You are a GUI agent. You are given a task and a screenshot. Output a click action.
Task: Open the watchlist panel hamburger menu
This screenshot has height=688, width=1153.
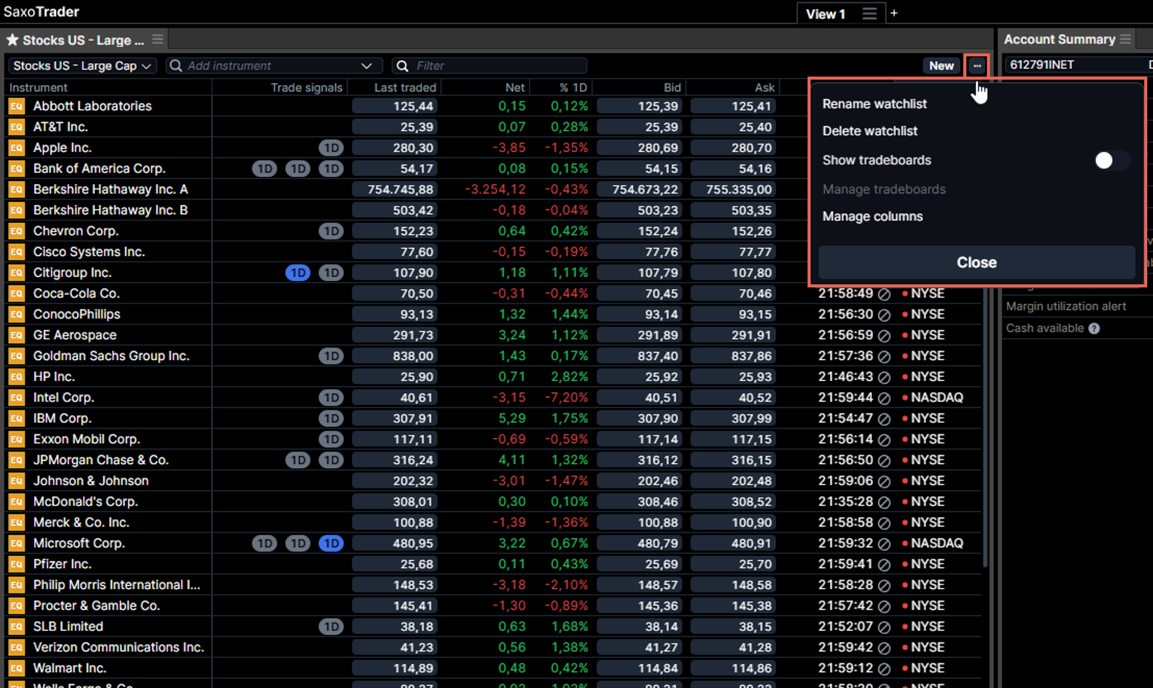[157, 39]
